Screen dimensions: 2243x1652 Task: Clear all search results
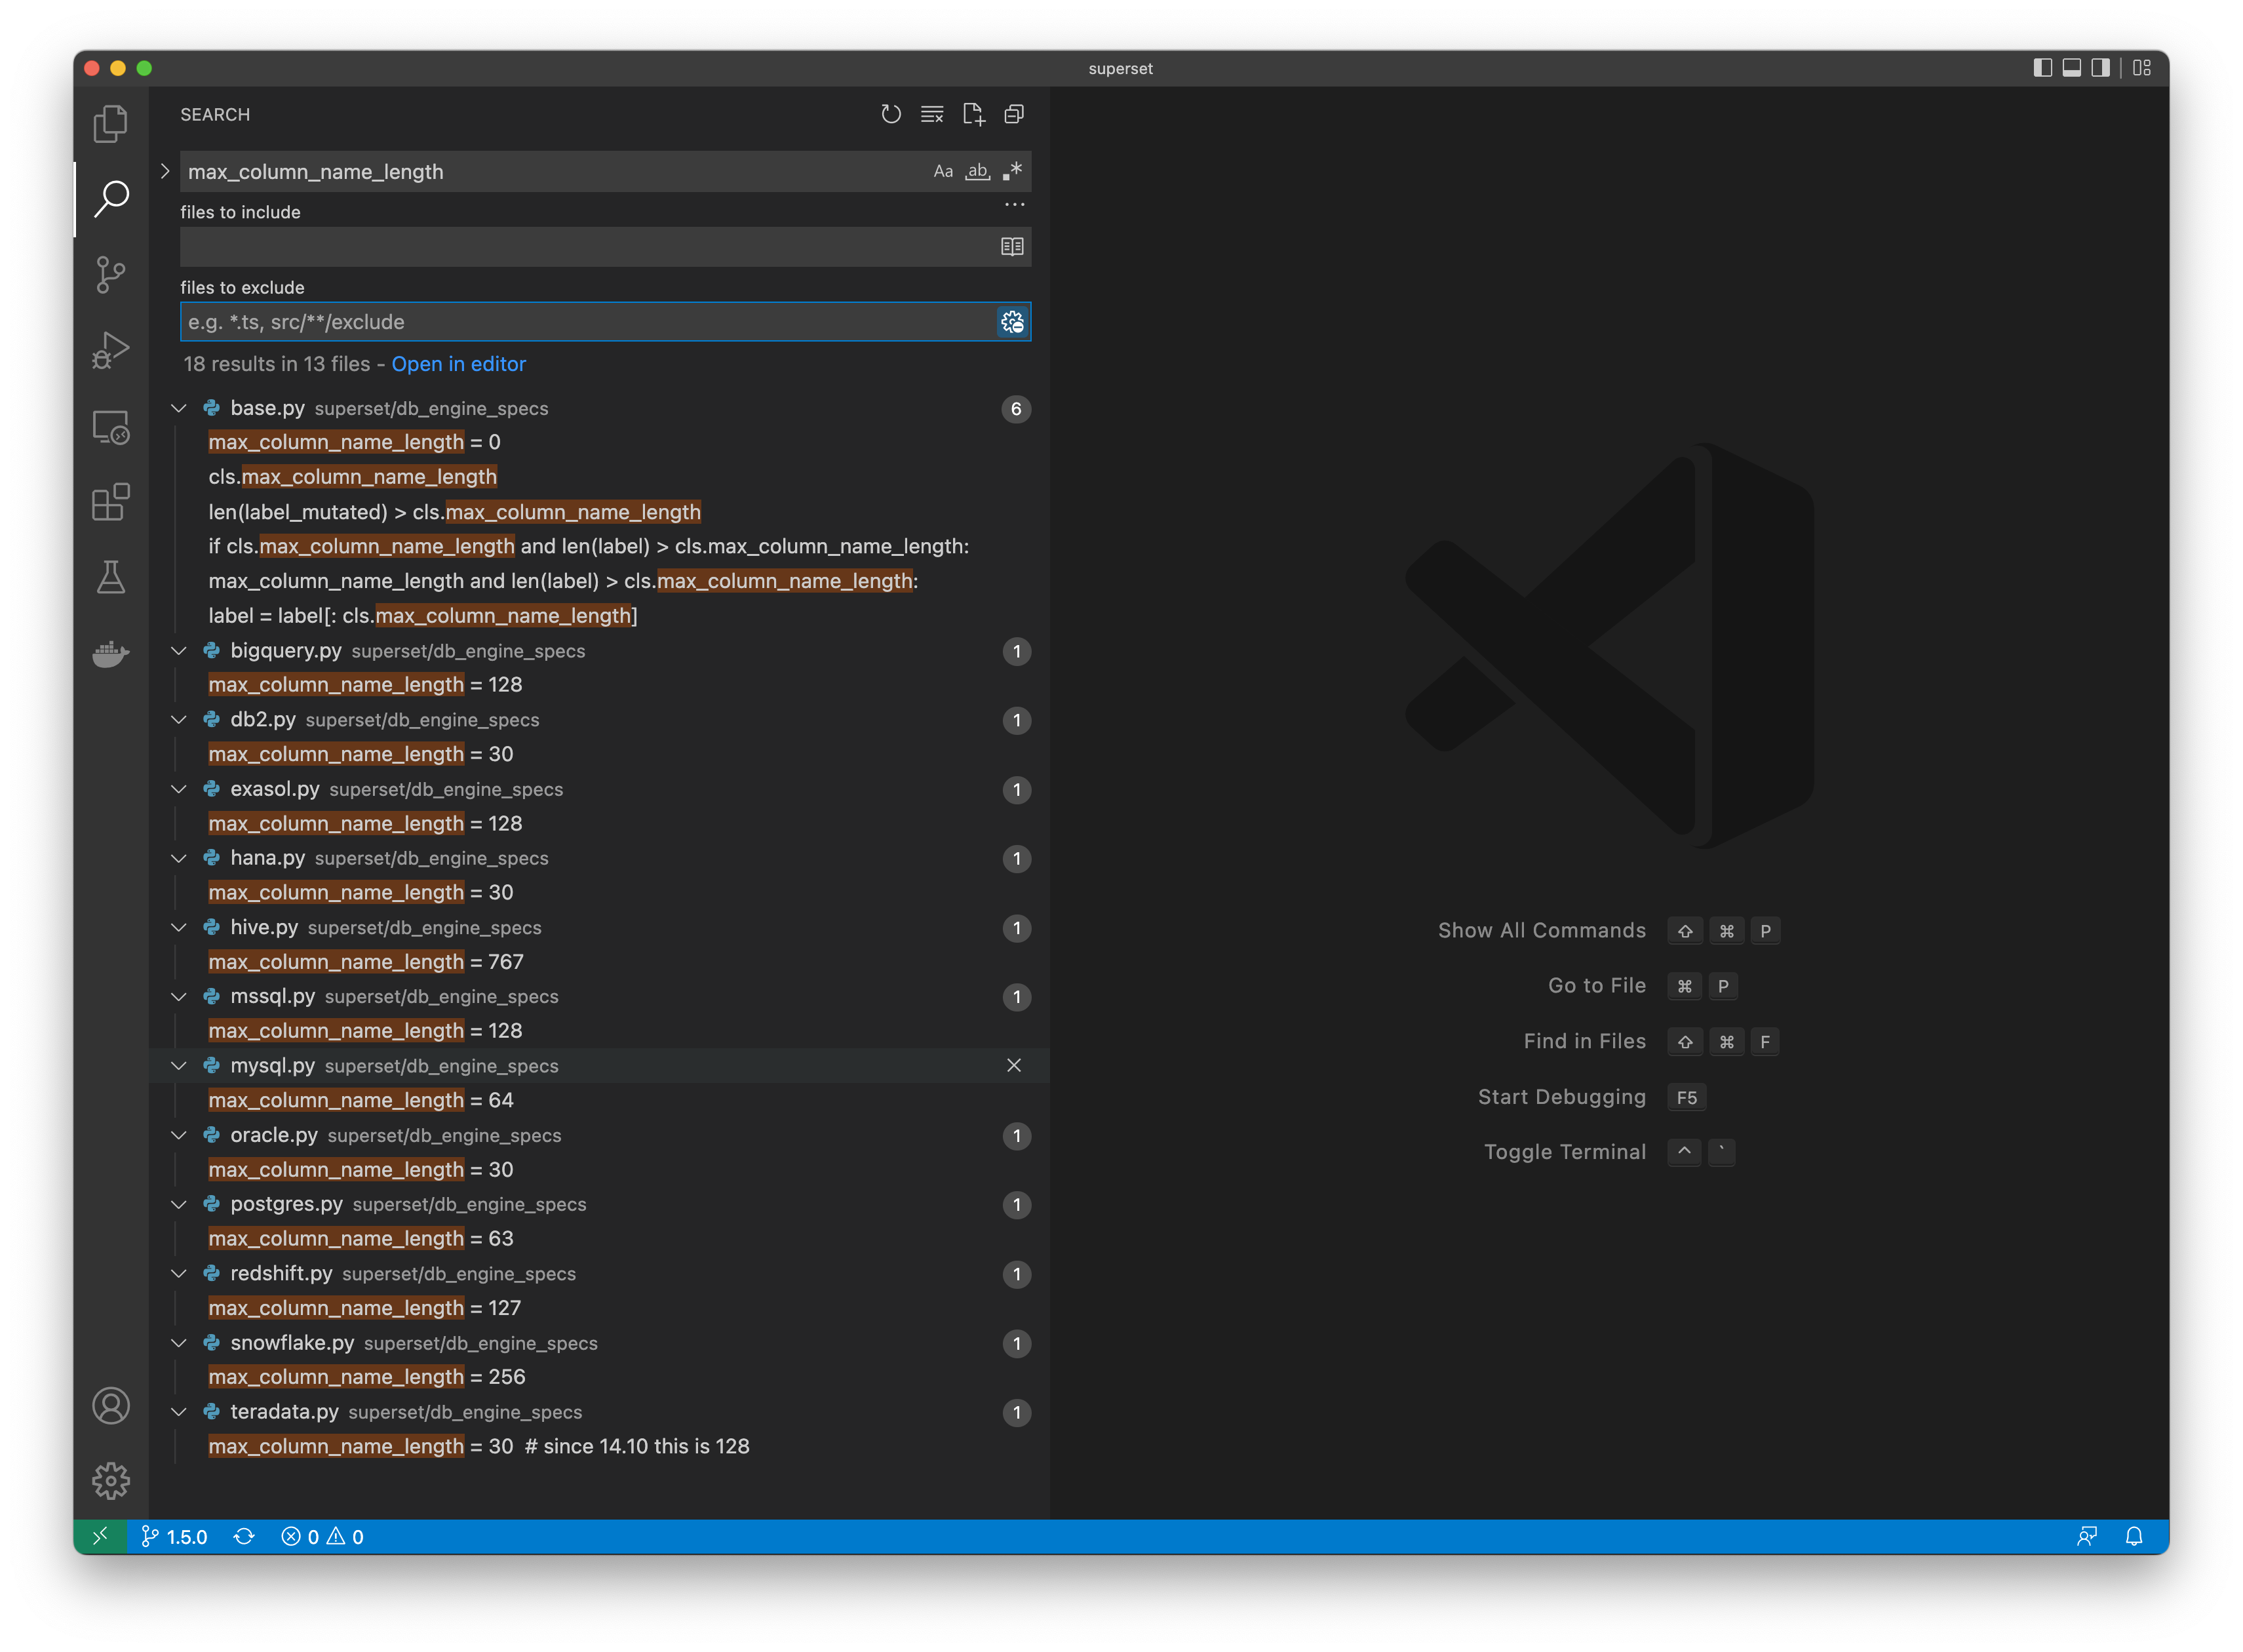[x=931, y=114]
